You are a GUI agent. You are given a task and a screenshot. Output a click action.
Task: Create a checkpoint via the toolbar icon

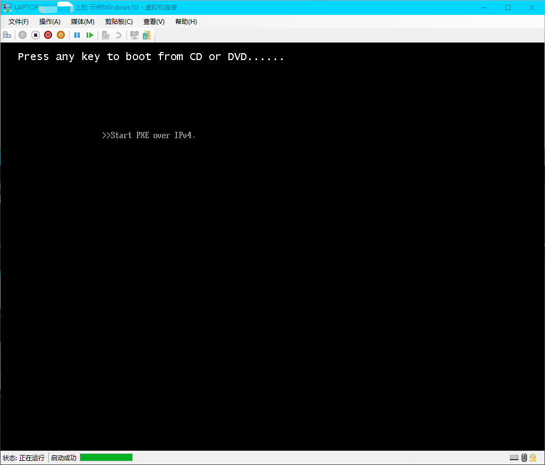click(x=106, y=35)
